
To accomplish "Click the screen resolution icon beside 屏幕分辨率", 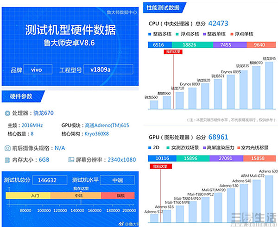I will point(72,160).
